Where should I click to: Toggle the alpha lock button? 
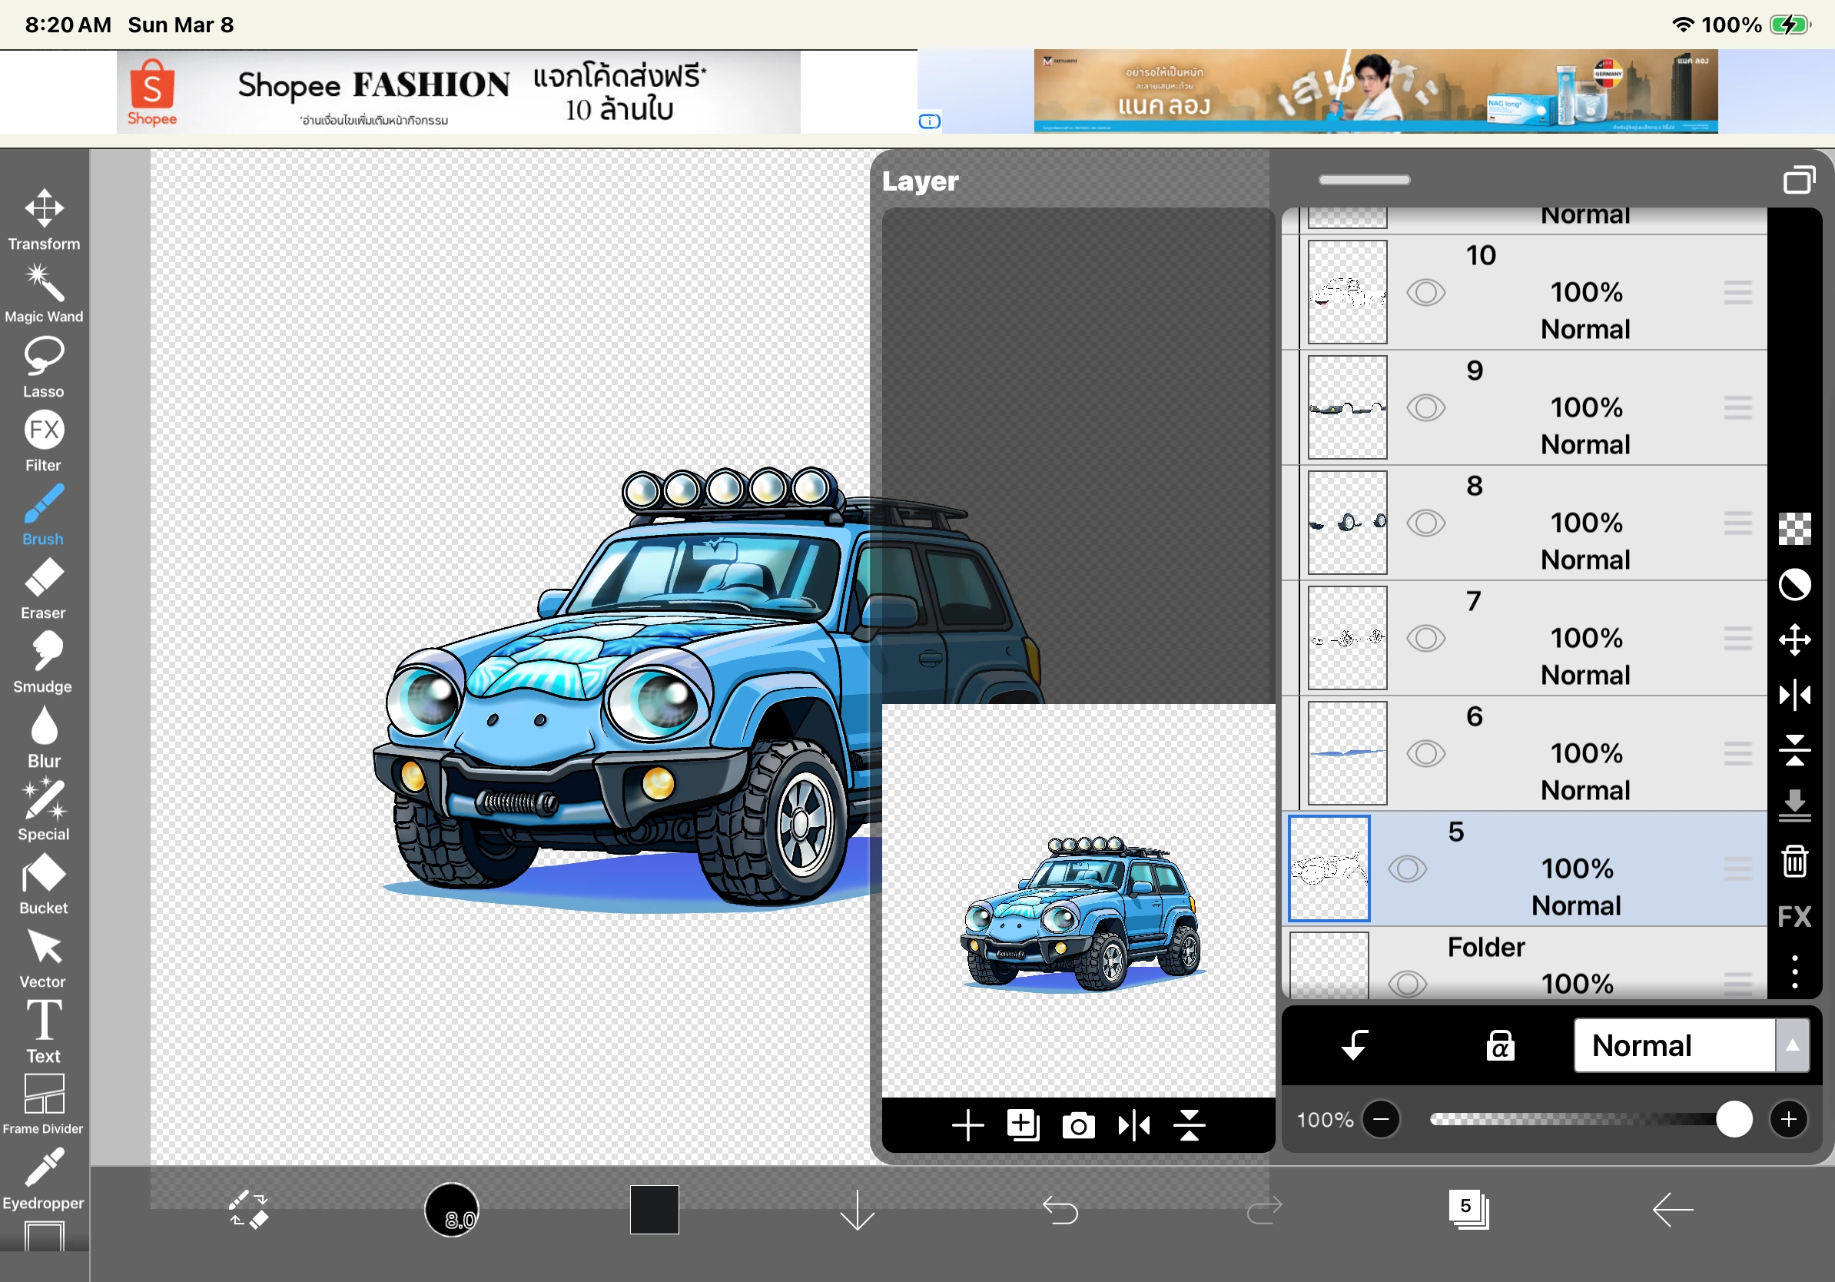[x=1499, y=1045]
